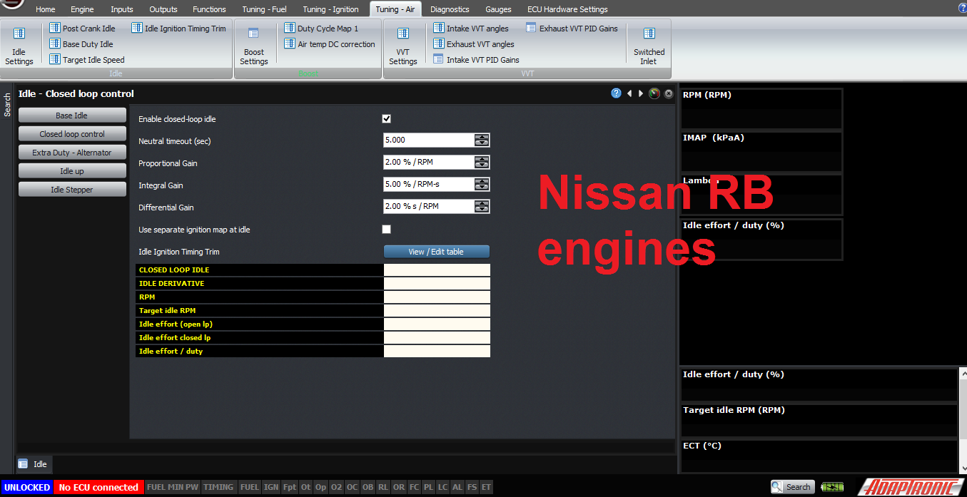Click the help icon at top right

click(x=962, y=8)
